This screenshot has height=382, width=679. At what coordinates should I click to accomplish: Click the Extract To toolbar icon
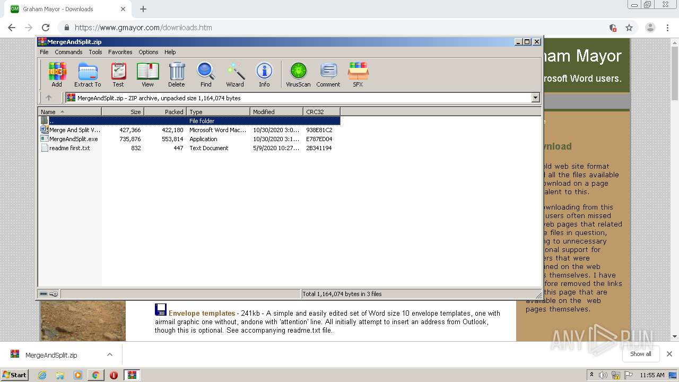88,74
